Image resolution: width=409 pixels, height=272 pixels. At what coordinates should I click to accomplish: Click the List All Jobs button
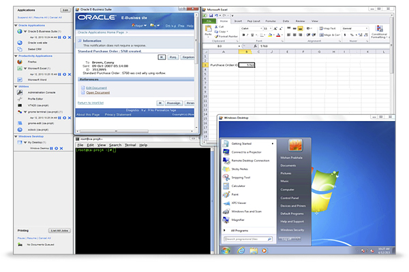click(x=59, y=231)
